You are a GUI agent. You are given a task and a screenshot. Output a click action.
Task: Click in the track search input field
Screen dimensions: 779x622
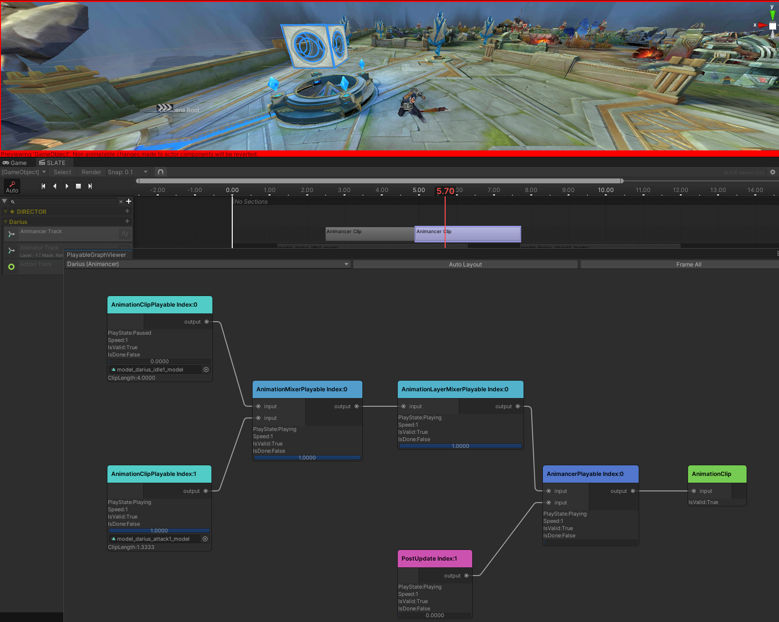click(64, 202)
